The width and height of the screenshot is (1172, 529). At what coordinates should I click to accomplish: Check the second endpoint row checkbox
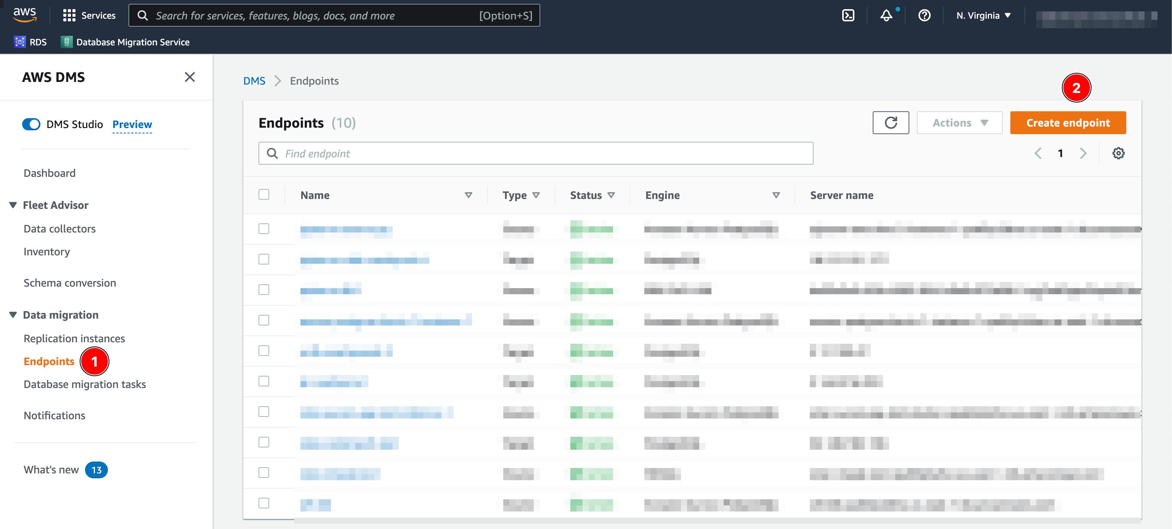264,259
